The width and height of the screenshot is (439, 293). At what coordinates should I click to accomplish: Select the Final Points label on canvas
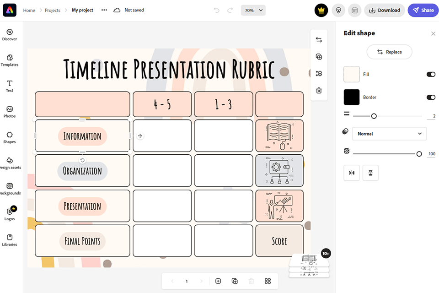(82, 241)
